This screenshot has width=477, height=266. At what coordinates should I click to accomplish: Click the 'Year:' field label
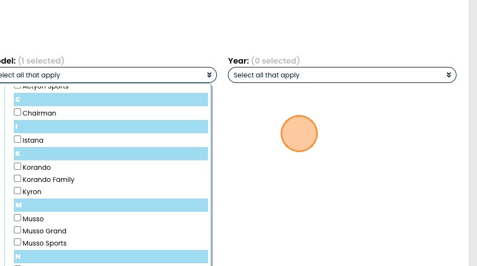(238, 61)
